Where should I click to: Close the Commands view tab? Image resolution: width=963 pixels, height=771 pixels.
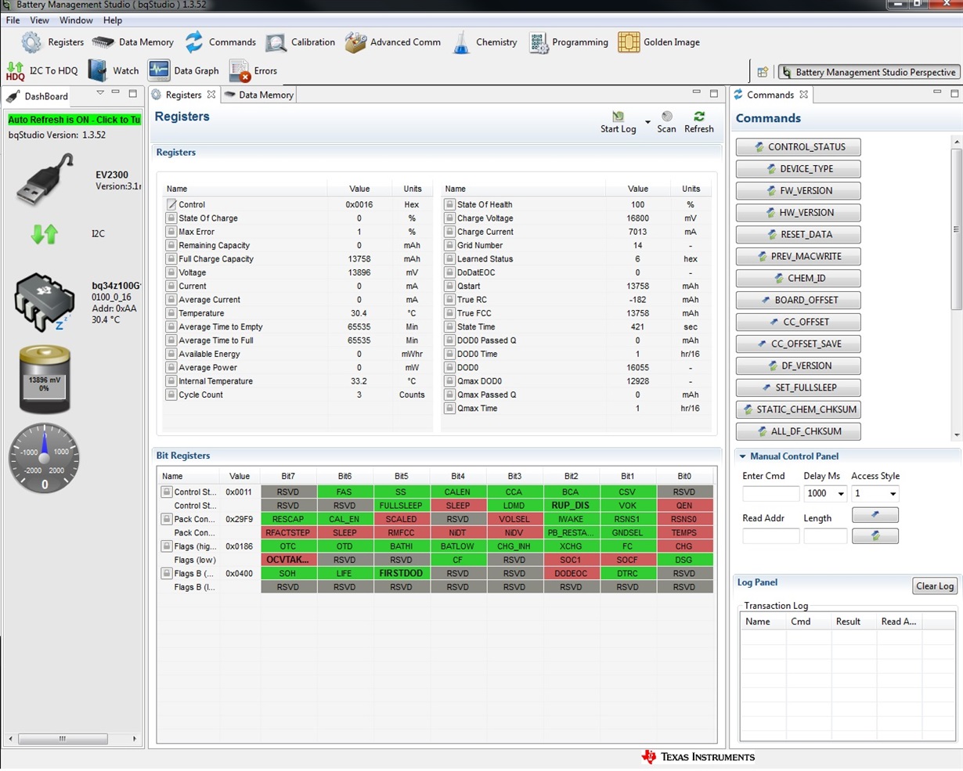tap(803, 95)
